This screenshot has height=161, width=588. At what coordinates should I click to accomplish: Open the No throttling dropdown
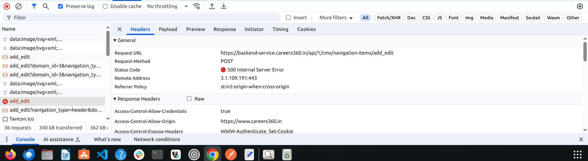[167, 6]
